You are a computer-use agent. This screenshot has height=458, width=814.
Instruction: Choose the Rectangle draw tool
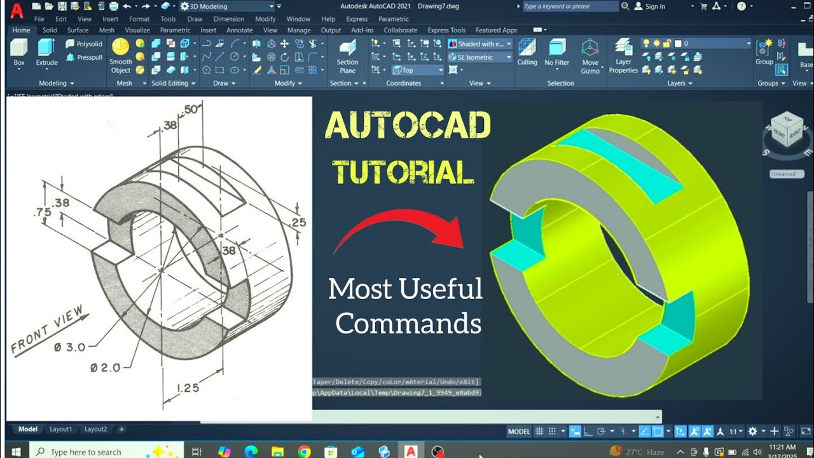[x=220, y=70]
